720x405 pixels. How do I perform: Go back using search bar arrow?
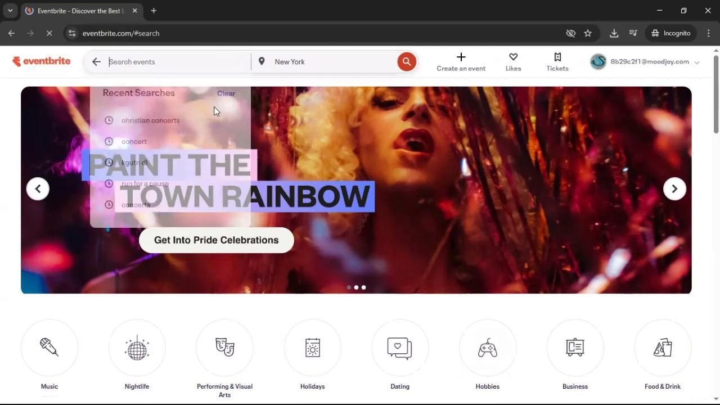pyautogui.click(x=96, y=62)
